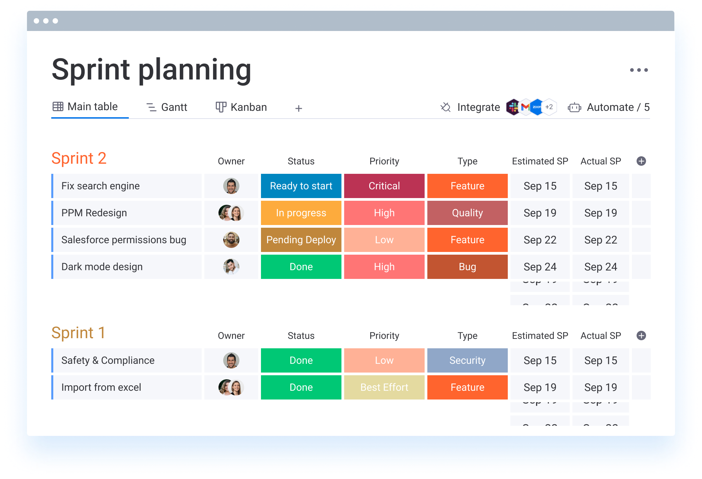The width and height of the screenshot is (702, 479).
Task: Click the Zoom integration icon
Action: pos(537,107)
